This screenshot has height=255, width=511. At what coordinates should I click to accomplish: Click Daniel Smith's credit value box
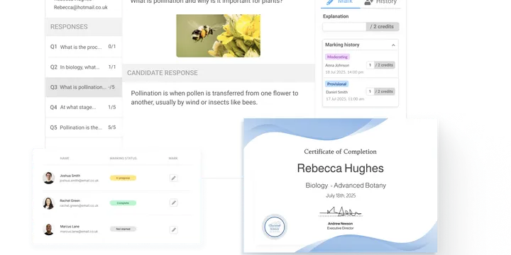[x=370, y=91]
